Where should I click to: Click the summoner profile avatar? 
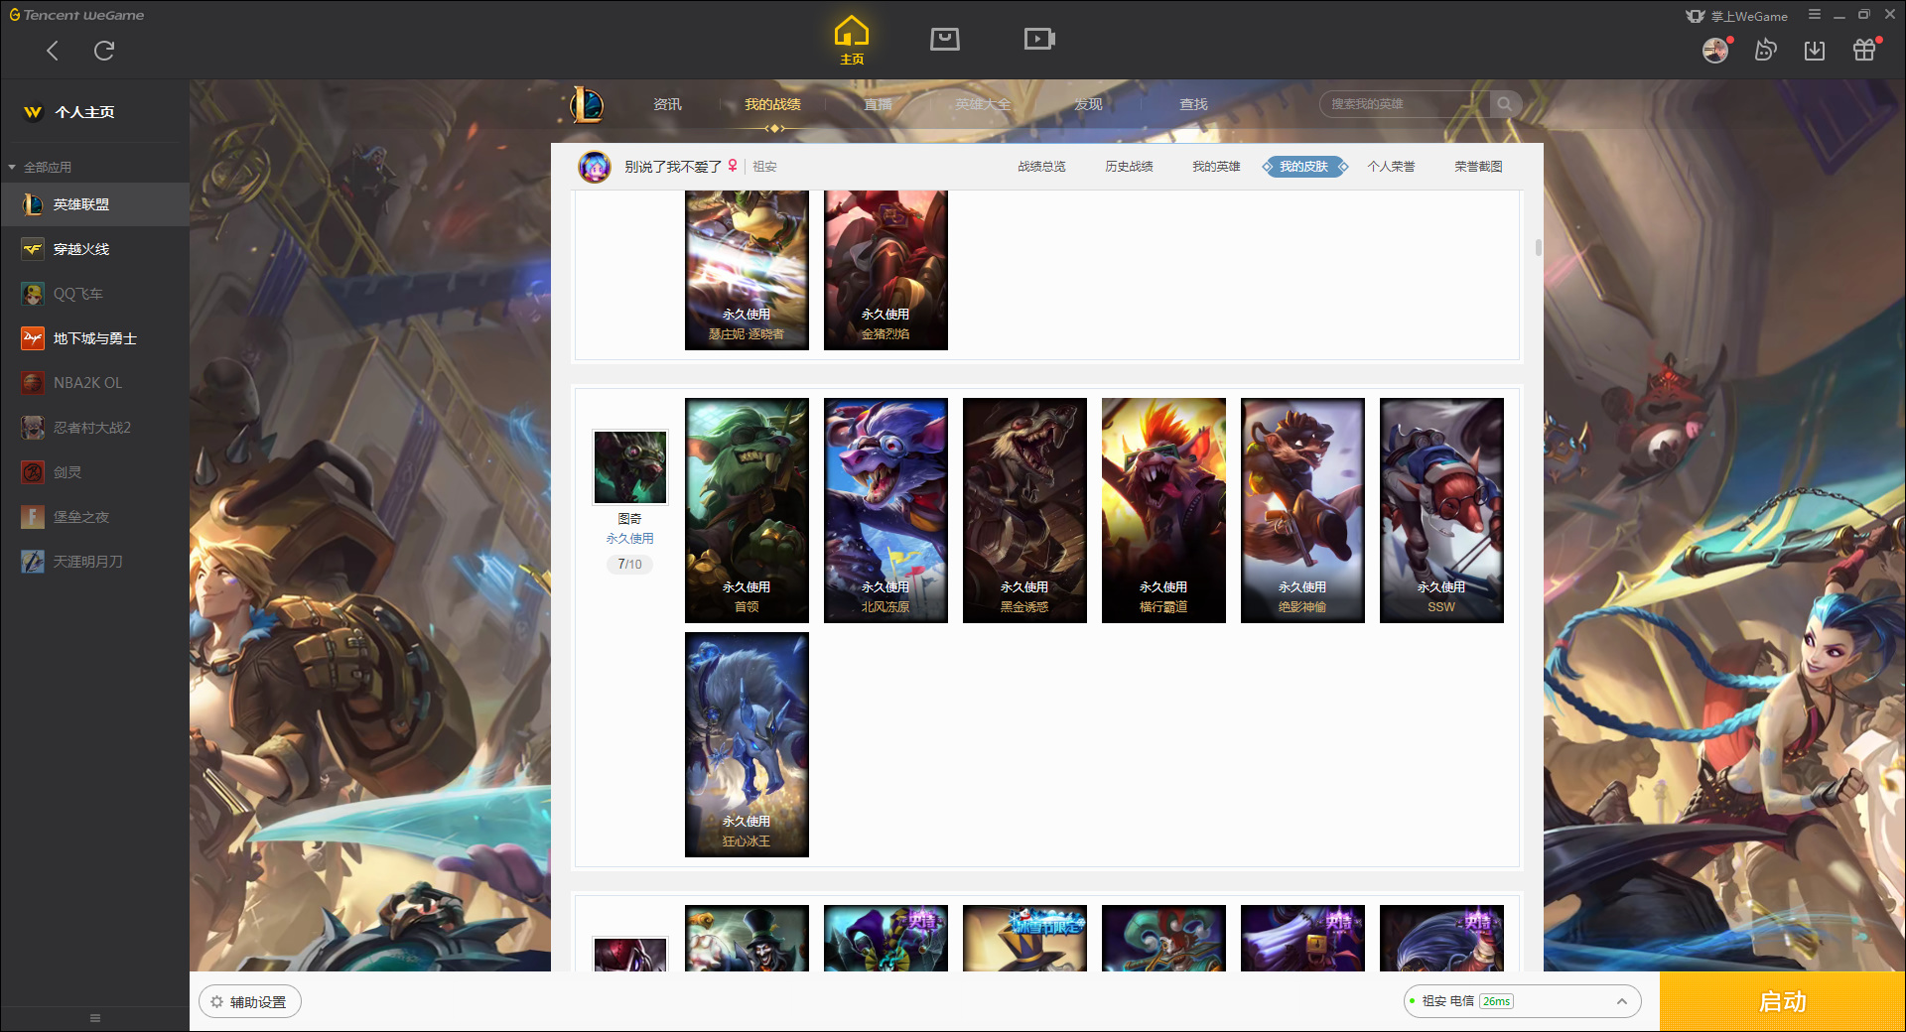[595, 167]
